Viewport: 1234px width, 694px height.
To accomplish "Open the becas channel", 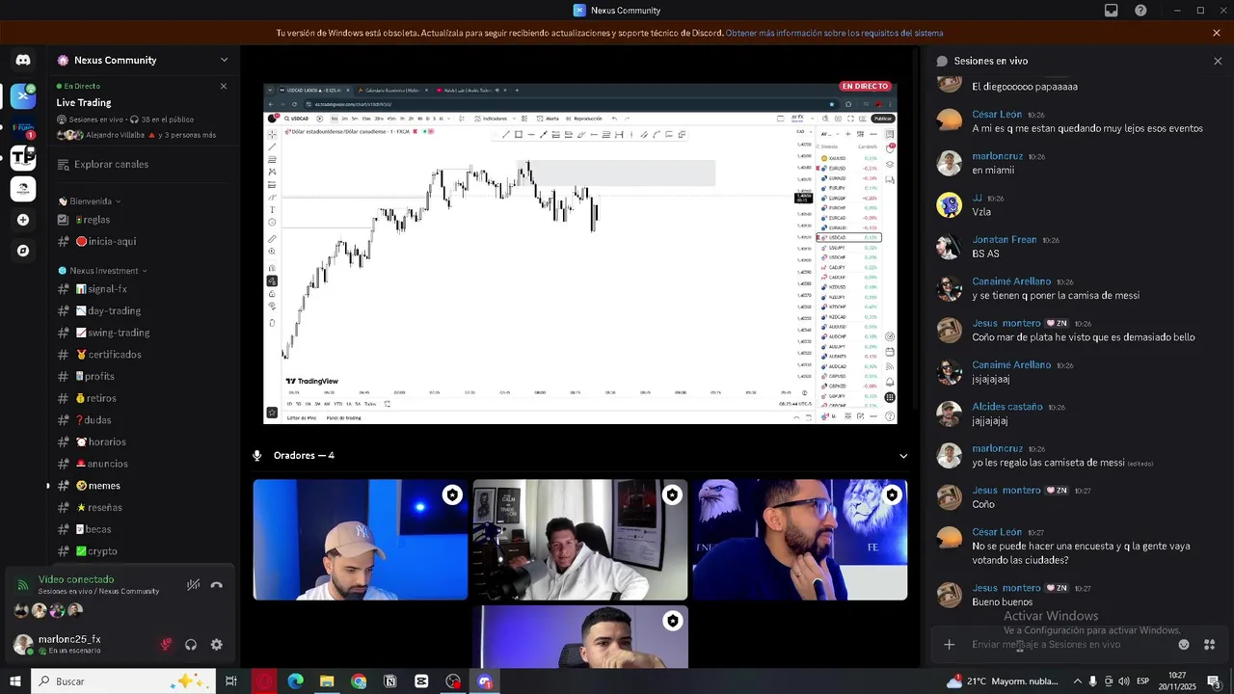I will [145, 529].
